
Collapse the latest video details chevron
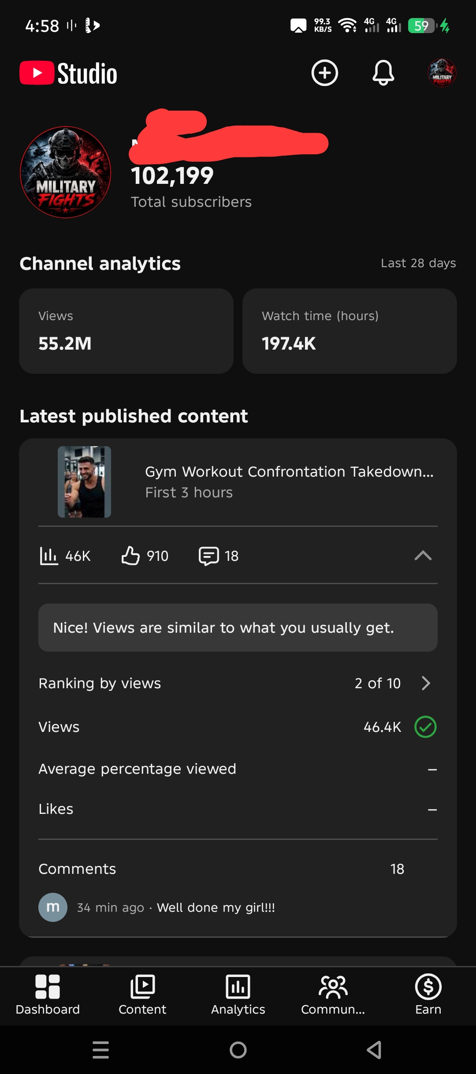click(x=423, y=556)
